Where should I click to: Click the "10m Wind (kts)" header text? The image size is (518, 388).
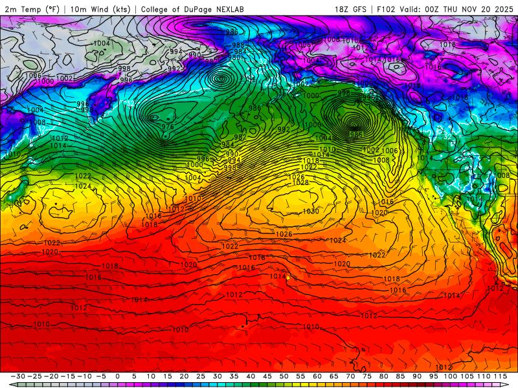(x=100, y=9)
